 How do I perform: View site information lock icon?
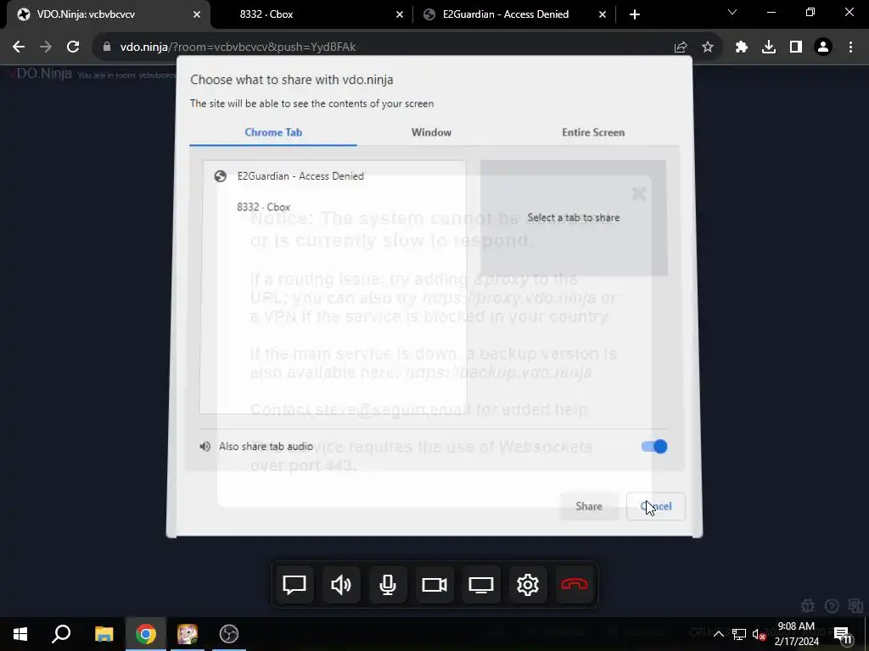click(x=107, y=47)
